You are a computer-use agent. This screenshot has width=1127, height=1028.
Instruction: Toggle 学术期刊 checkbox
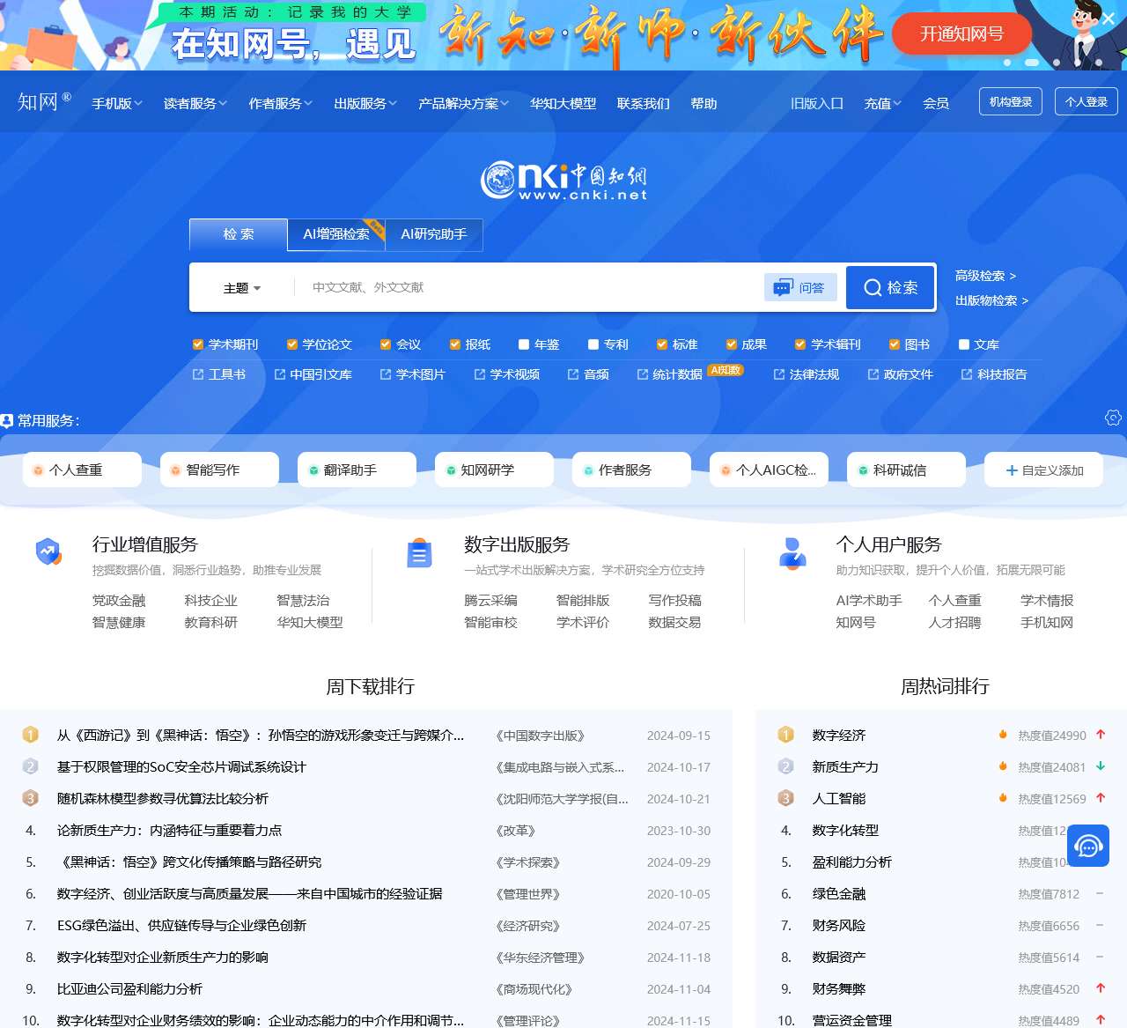(198, 344)
